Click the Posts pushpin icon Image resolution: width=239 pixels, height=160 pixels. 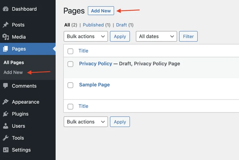(x=6, y=25)
